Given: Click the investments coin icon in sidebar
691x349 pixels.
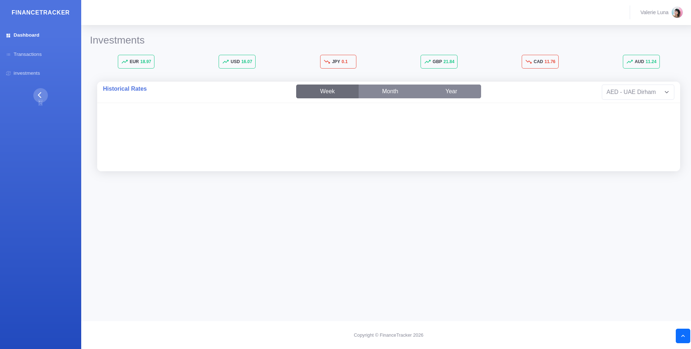Looking at the screenshot, I should (8, 73).
